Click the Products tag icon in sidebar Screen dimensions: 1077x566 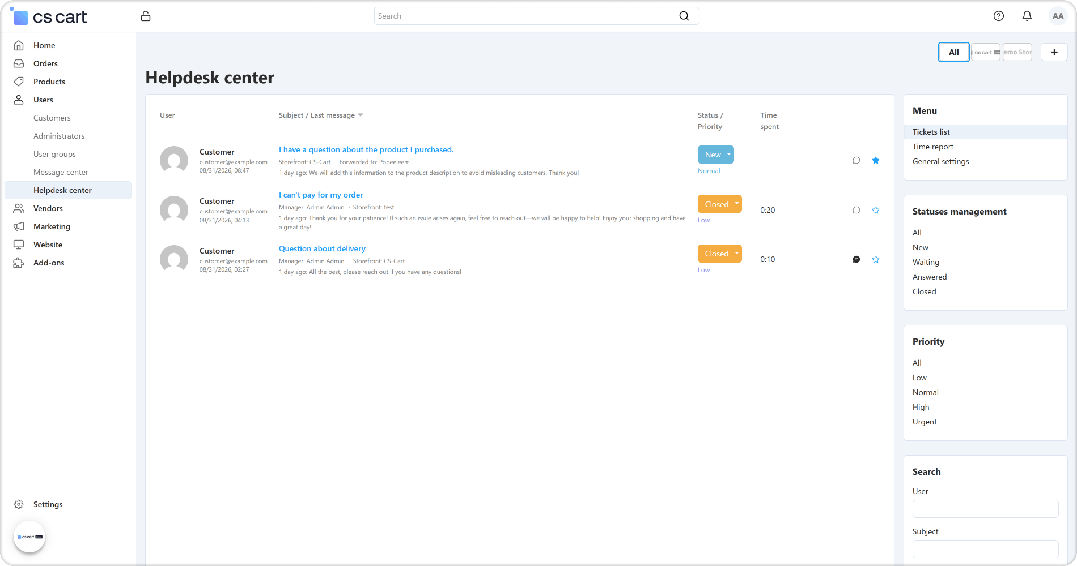click(x=19, y=82)
